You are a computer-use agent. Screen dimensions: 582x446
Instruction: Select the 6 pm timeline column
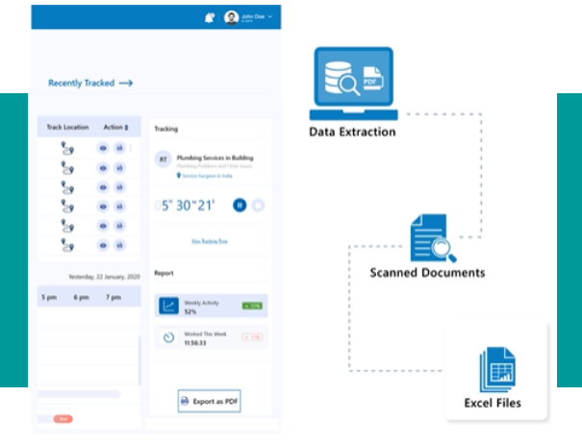click(x=81, y=298)
